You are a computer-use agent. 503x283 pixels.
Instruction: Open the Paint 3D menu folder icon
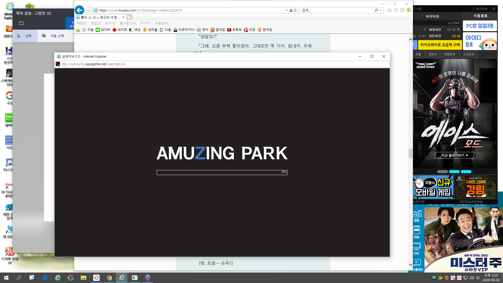point(21,23)
